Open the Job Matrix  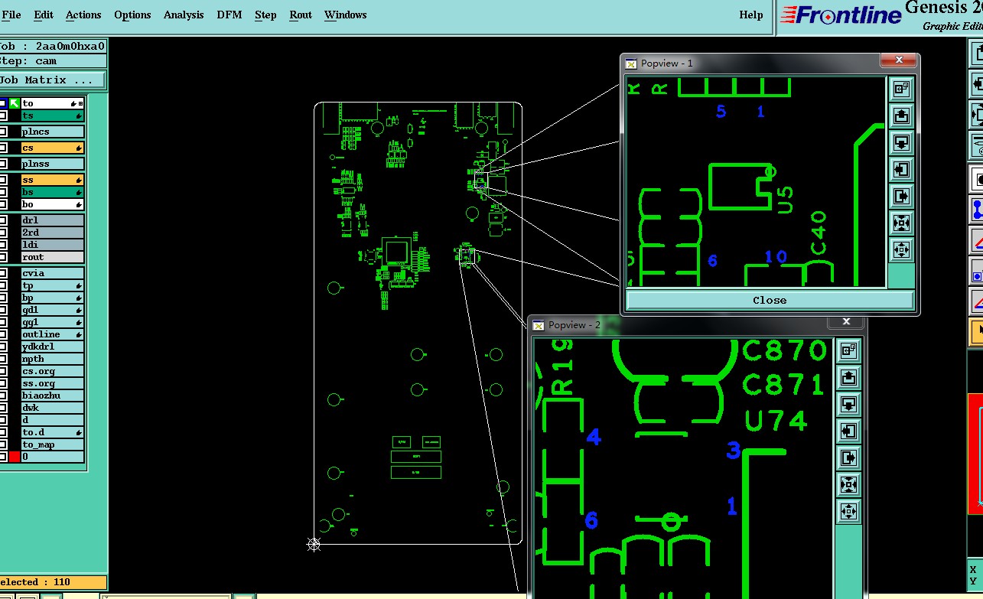[52, 80]
